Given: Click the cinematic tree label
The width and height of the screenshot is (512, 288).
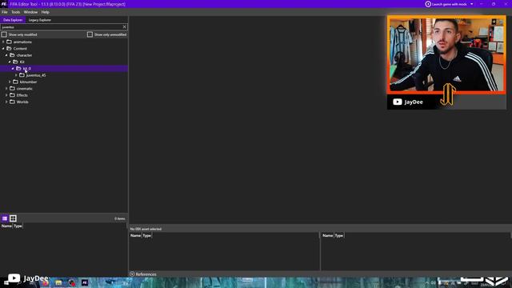Looking at the screenshot, I should pyautogui.click(x=25, y=89).
